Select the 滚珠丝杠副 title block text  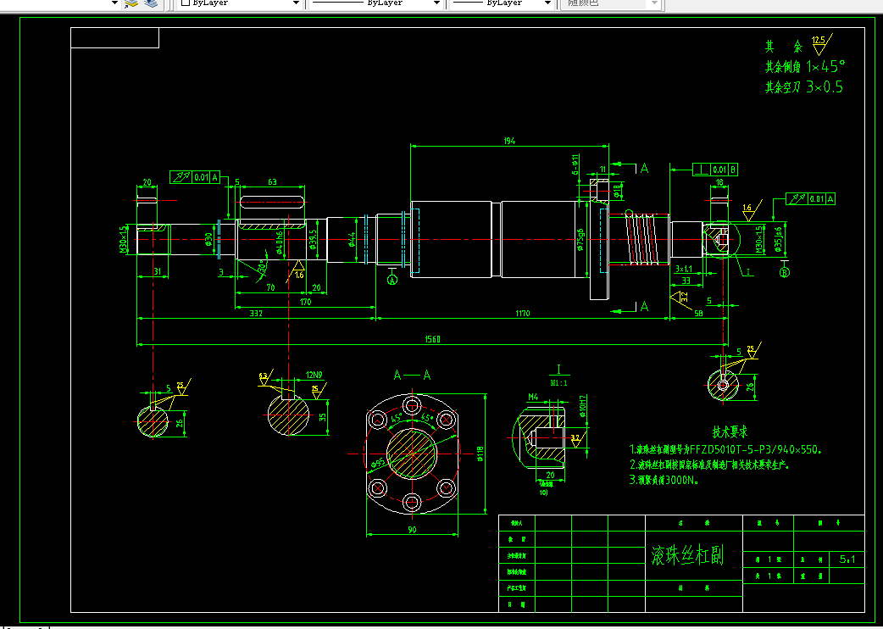click(x=687, y=555)
